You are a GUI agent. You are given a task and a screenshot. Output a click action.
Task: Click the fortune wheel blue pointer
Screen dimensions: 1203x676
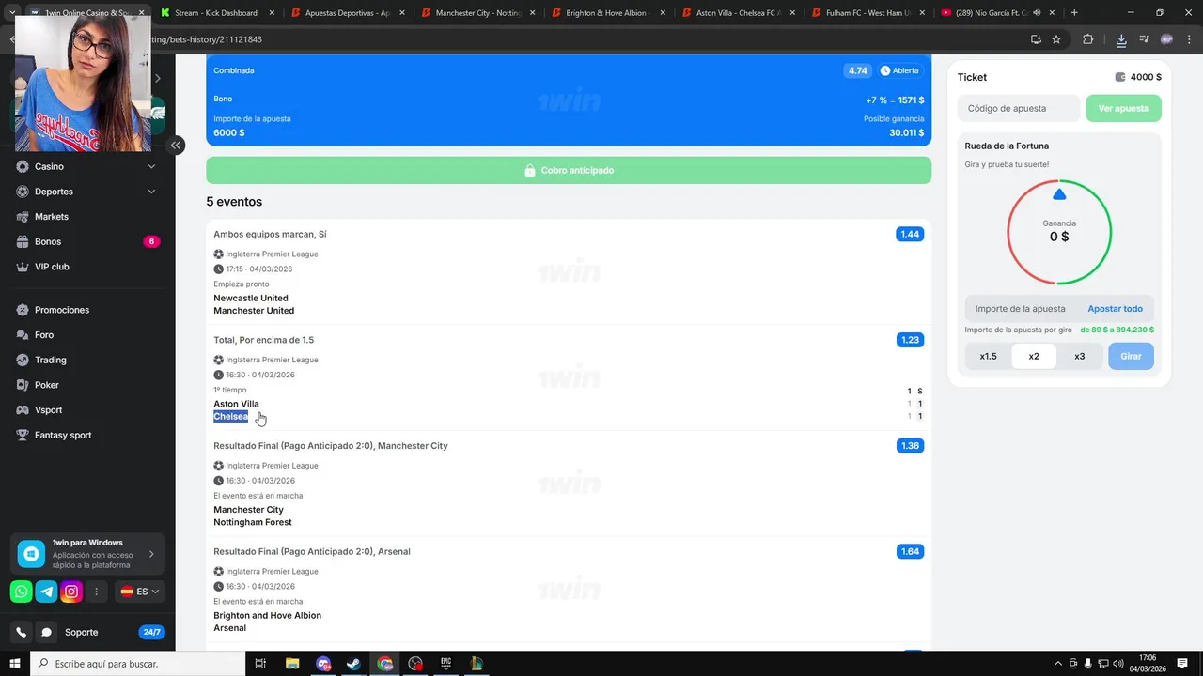[1059, 194]
